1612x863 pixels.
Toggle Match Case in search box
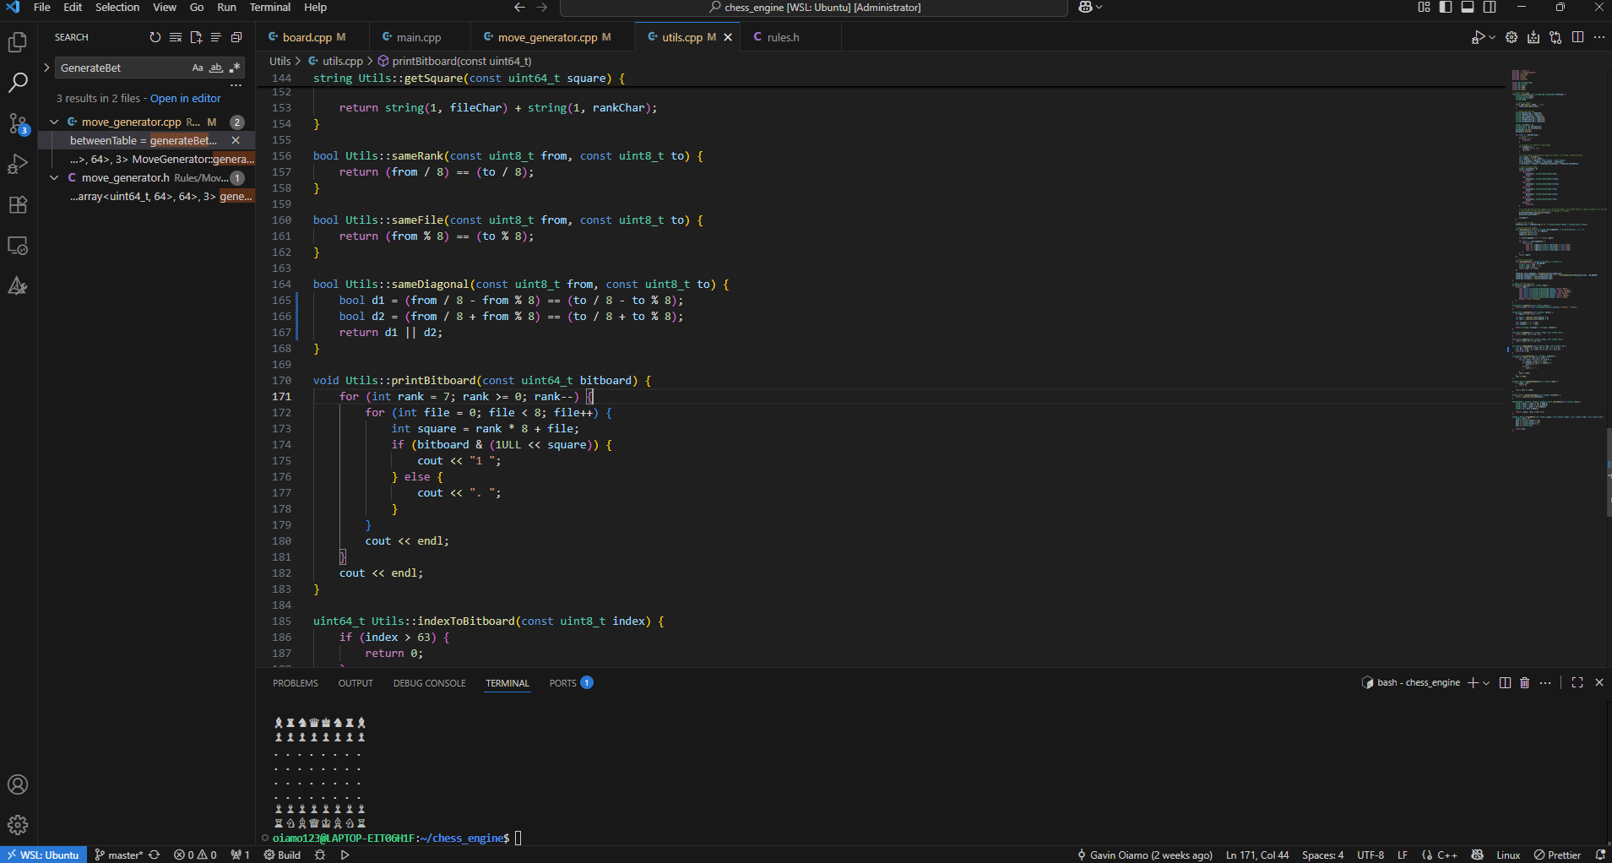pos(198,68)
